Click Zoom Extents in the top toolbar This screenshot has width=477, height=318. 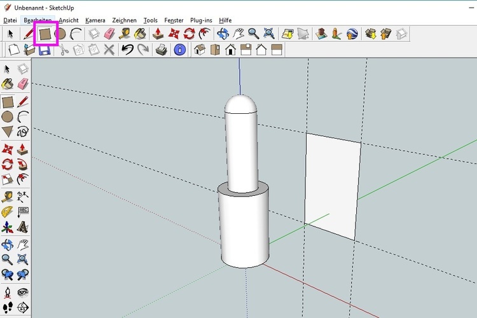pyautogui.click(x=269, y=34)
